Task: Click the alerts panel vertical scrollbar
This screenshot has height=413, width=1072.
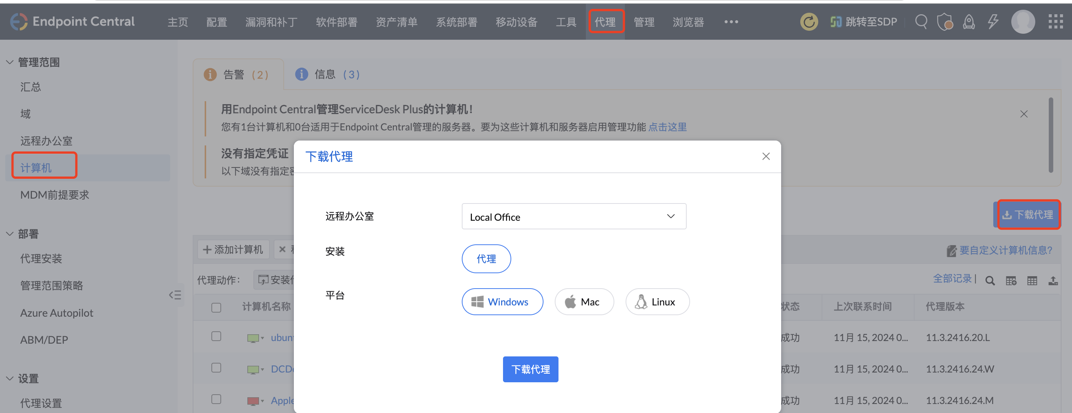Action: (1050, 135)
